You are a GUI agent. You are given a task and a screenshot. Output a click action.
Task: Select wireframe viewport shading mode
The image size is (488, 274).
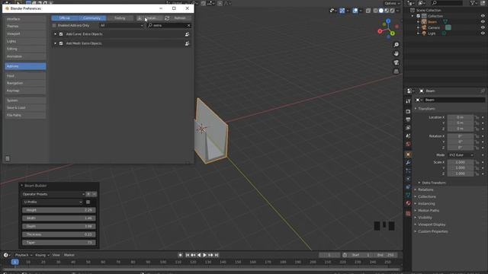pos(375,11)
